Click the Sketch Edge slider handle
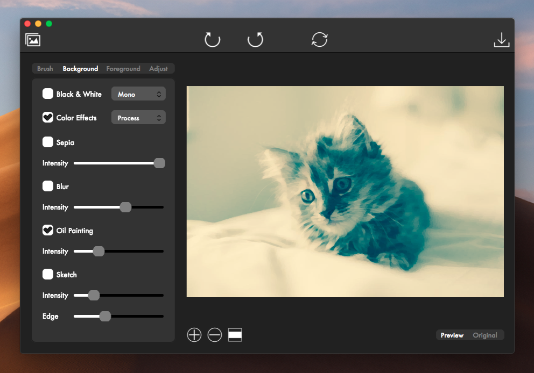534x373 pixels. click(x=106, y=317)
